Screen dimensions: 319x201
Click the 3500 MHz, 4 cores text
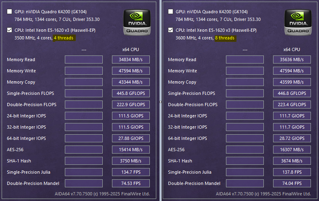click(x=33, y=38)
